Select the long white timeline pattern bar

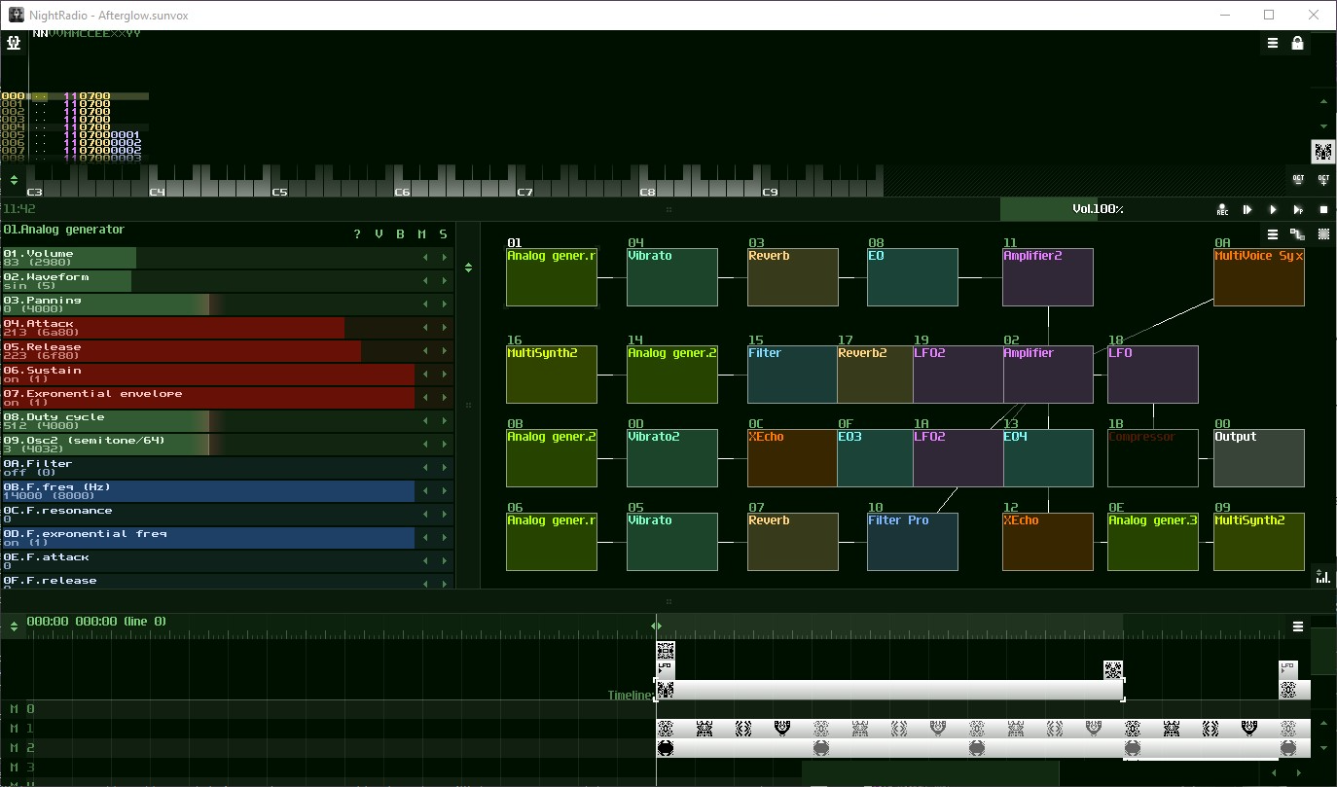point(889,690)
